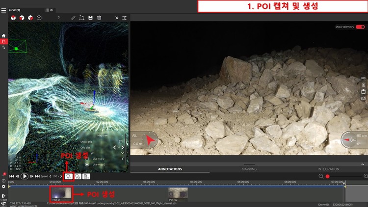Open the POI-01 thumbnail on timeline

61,194
